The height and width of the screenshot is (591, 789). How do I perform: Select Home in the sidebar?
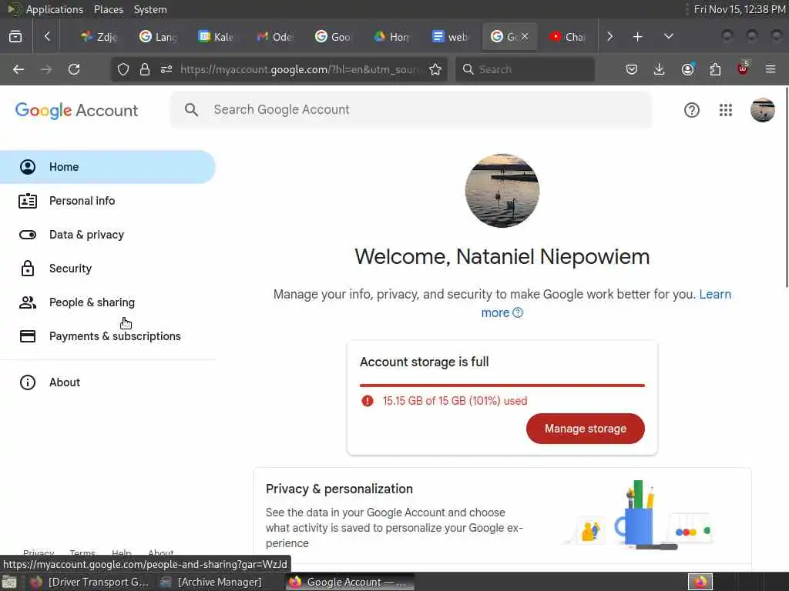108,167
